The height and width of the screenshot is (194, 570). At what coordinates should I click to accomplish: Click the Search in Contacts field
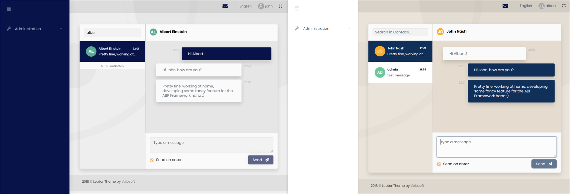click(x=400, y=32)
